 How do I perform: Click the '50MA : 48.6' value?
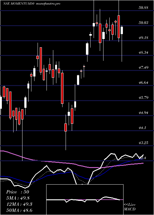19,210
